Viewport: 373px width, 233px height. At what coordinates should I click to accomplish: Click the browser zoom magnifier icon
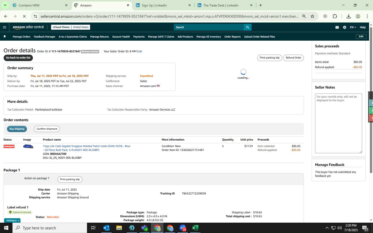point(304,16)
